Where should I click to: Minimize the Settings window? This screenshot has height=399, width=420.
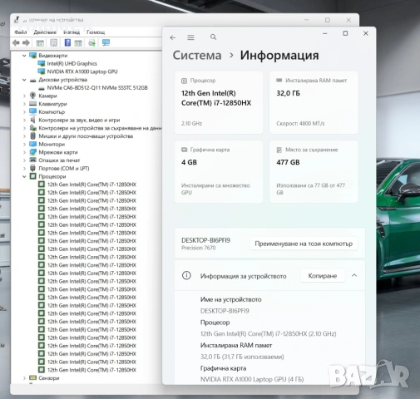click(x=325, y=33)
